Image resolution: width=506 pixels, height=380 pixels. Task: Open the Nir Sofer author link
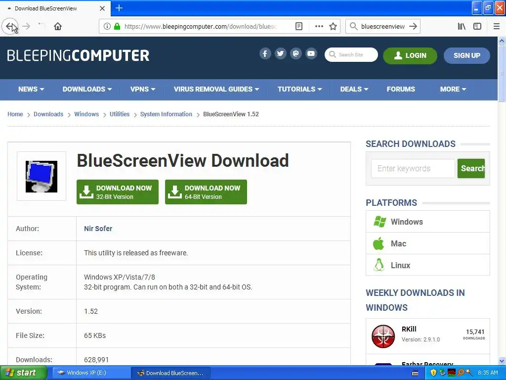coord(98,229)
